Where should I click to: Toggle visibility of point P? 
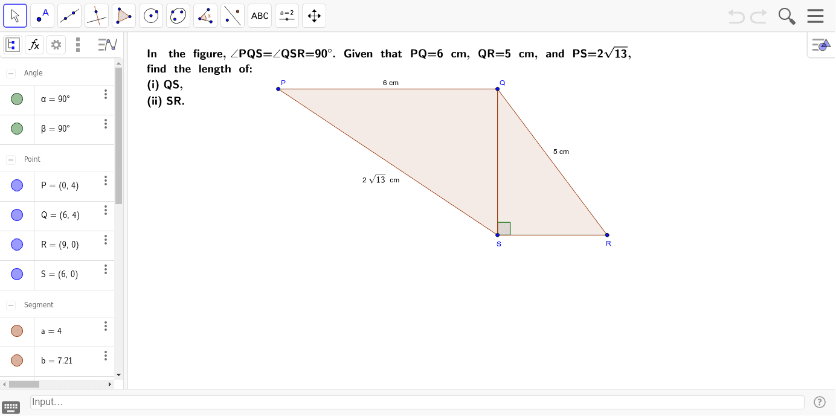17,185
